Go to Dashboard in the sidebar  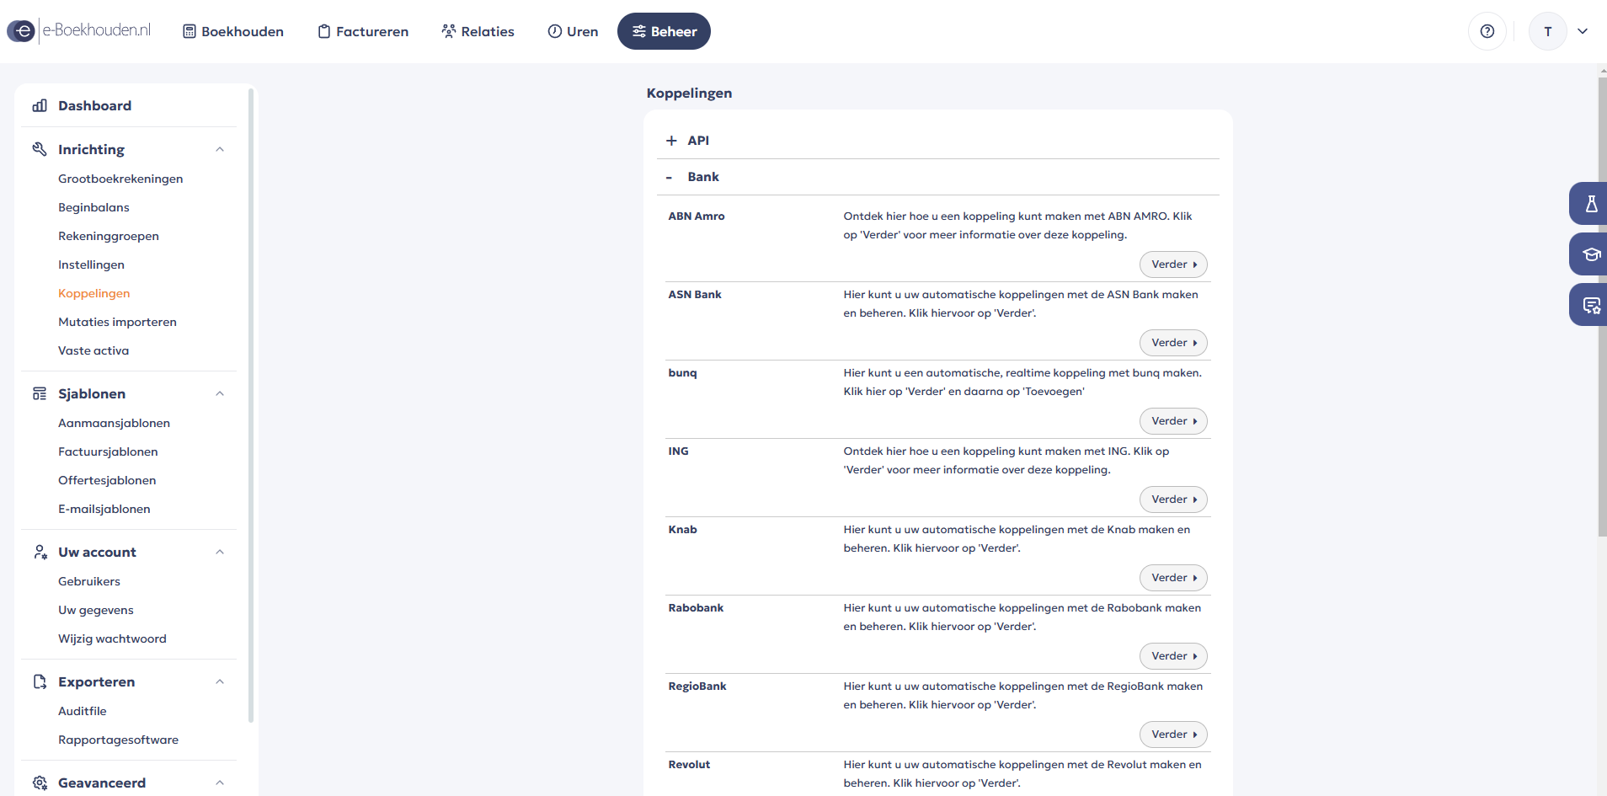94,105
